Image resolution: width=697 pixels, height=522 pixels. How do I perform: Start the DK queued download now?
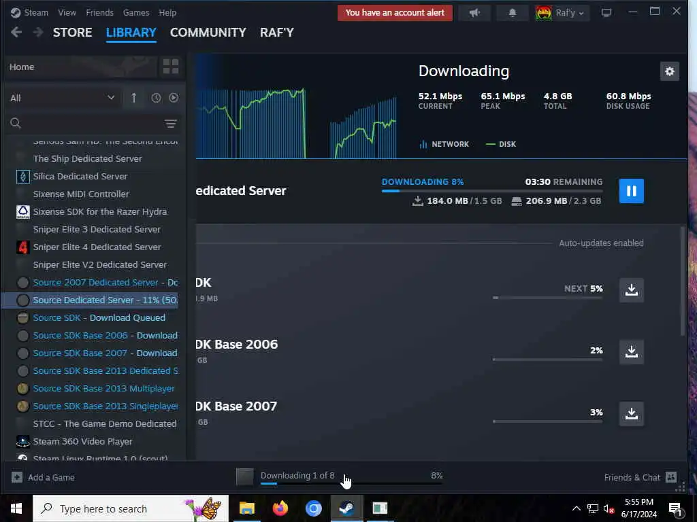(x=631, y=290)
